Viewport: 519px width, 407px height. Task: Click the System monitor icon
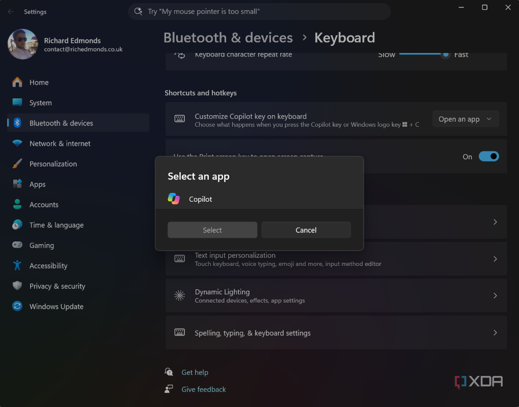[17, 102]
